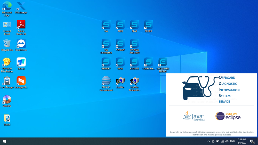Select the LANBORGHINI shortcut
The image size is (258, 145).
149,63
